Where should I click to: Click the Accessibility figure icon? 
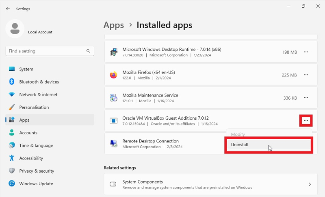[x=12, y=158]
